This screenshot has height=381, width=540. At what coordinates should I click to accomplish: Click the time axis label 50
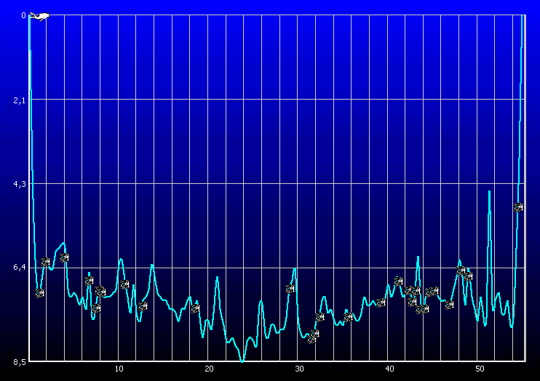[480, 369]
